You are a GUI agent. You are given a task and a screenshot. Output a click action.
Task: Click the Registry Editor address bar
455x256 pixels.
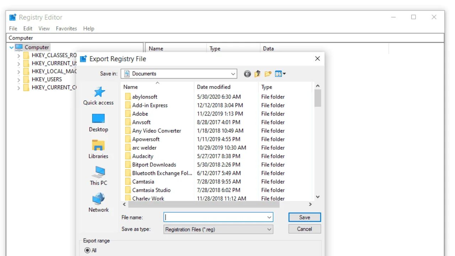coord(225,38)
